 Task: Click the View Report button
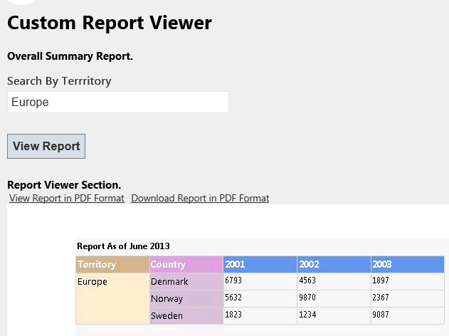tap(46, 146)
